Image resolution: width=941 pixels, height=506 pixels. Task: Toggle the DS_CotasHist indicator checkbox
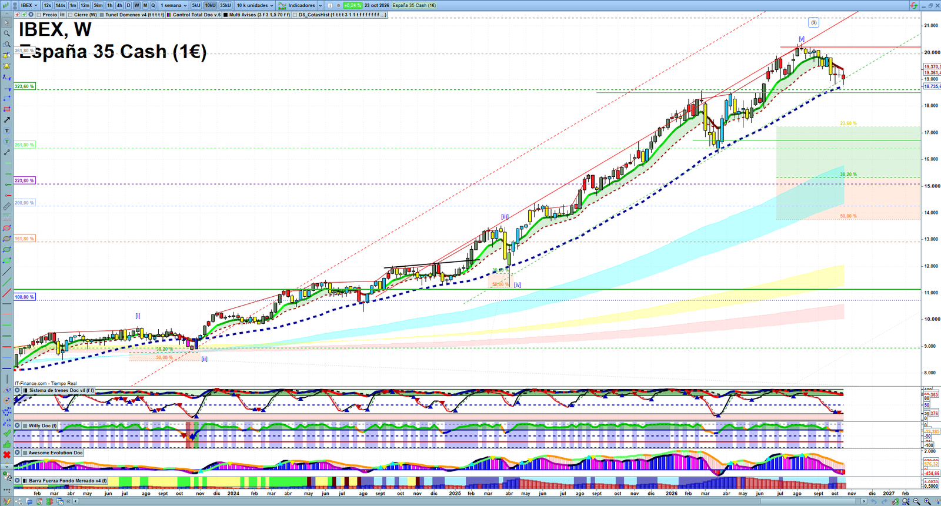pyautogui.click(x=296, y=15)
